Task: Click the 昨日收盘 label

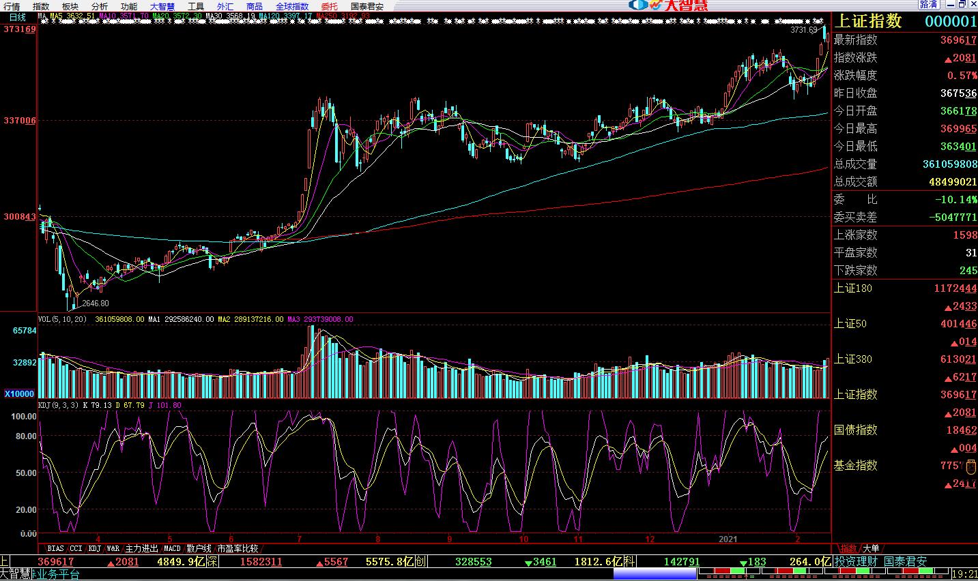Action: [856, 93]
